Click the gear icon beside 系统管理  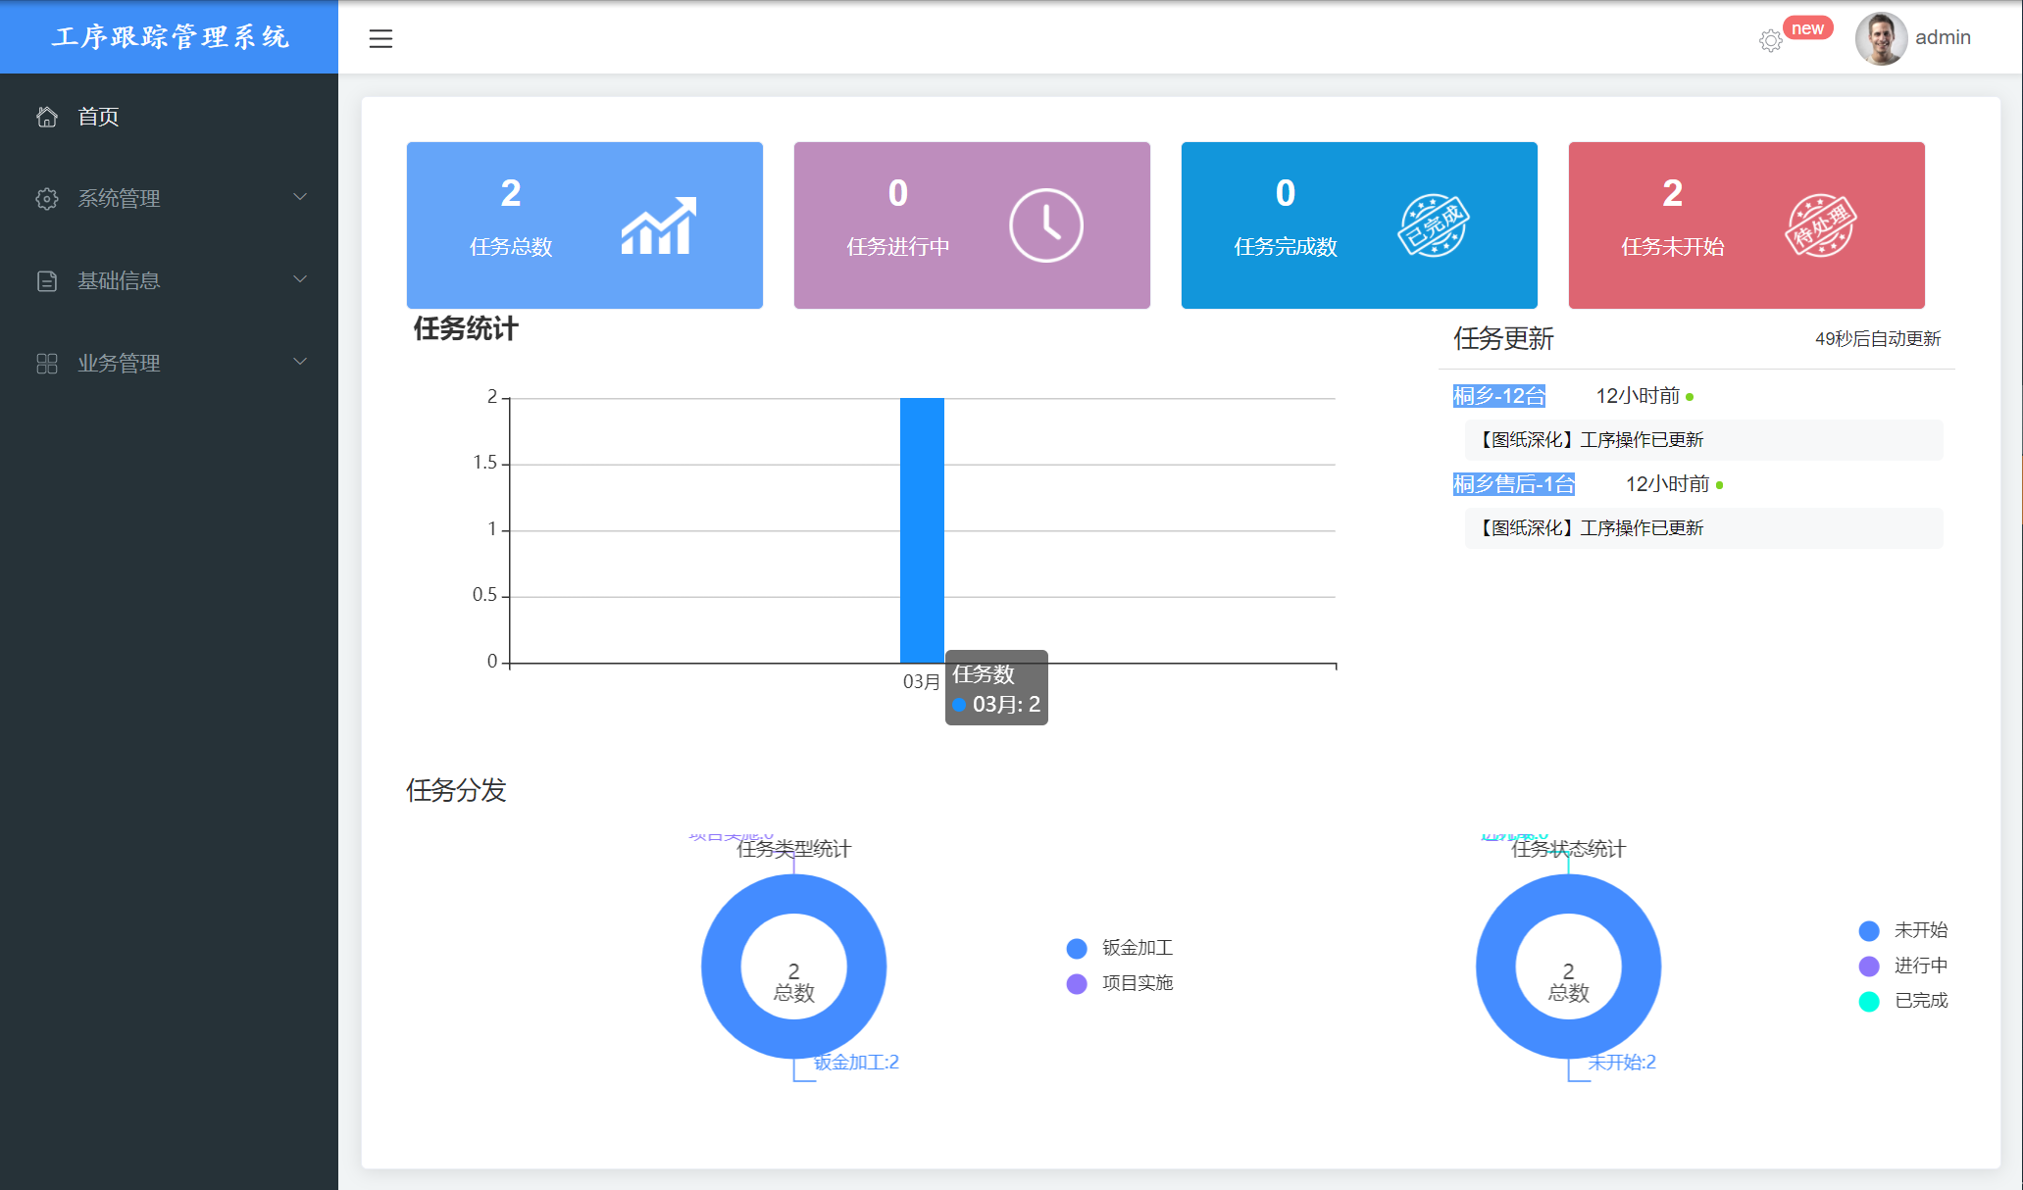coord(47,199)
